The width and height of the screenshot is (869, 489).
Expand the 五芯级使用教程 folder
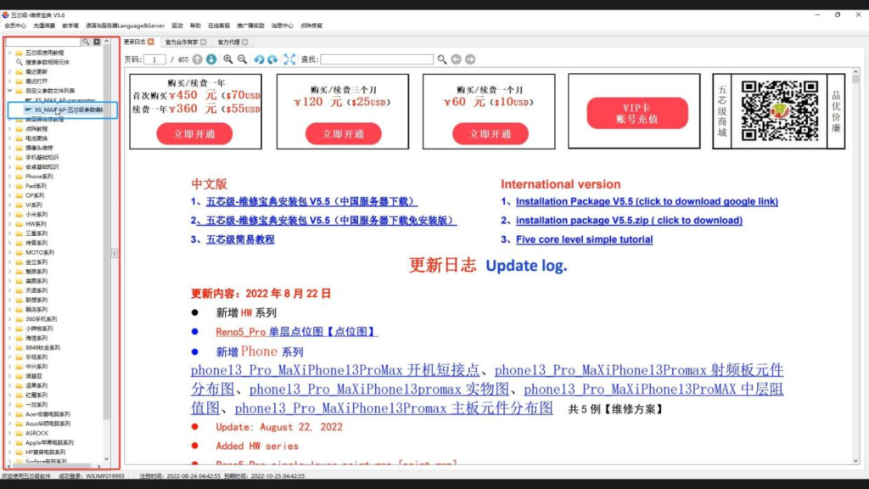9,53
